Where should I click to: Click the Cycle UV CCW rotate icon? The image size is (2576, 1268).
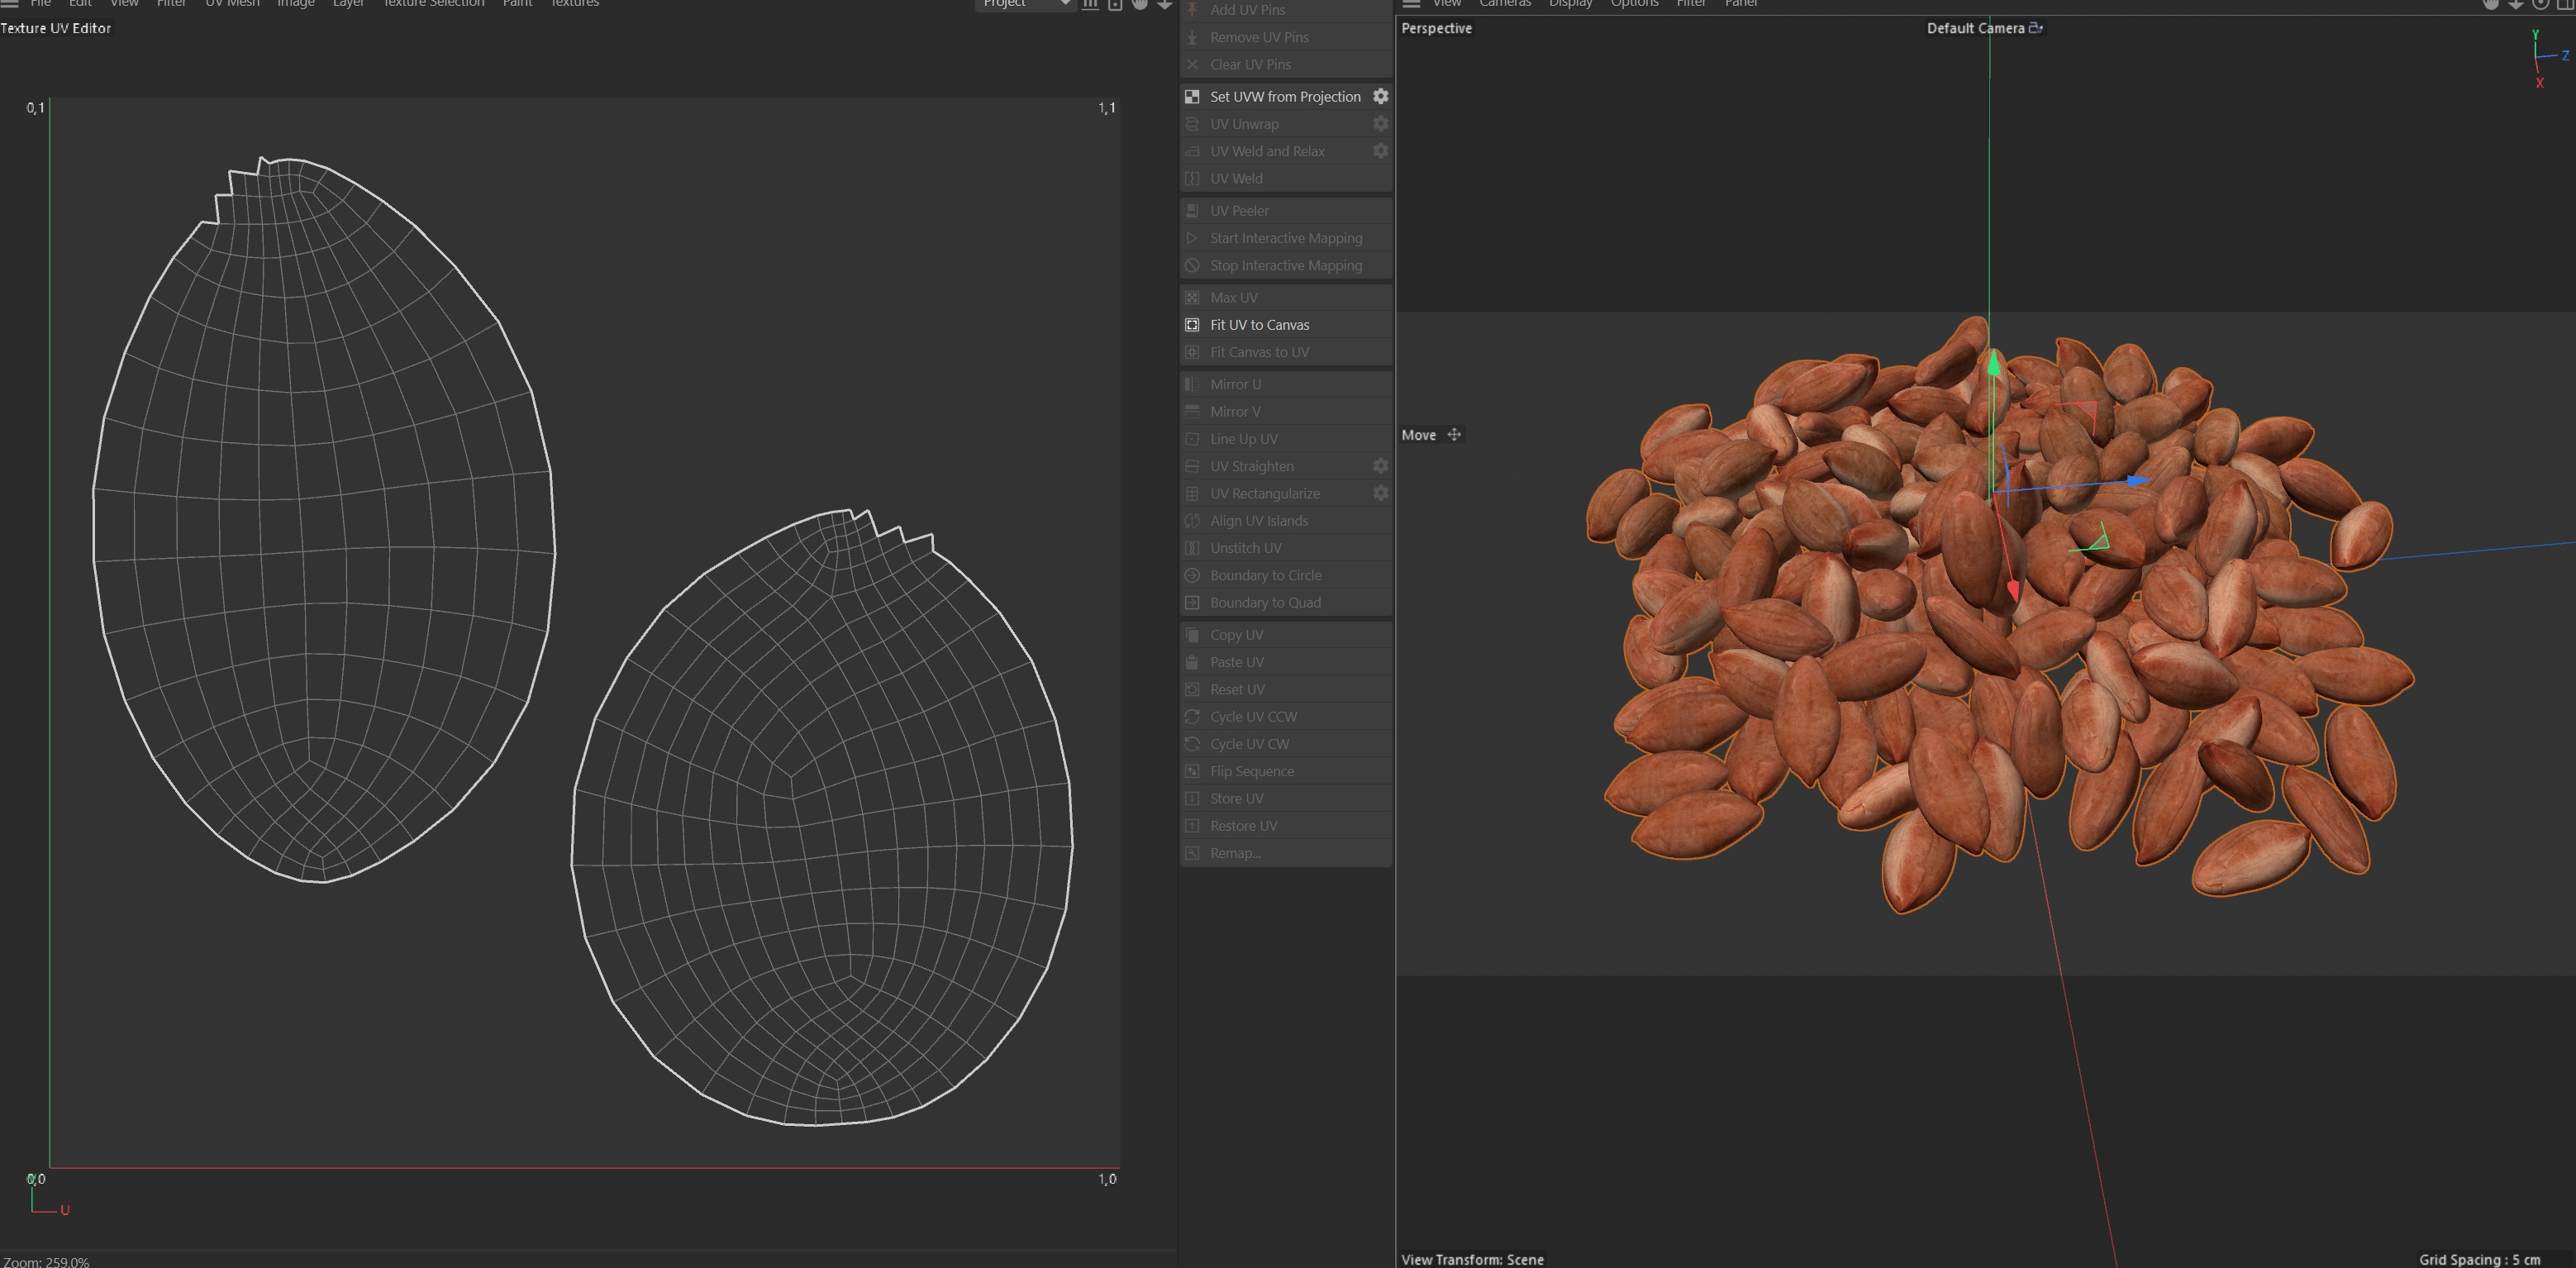(1192, 717)
